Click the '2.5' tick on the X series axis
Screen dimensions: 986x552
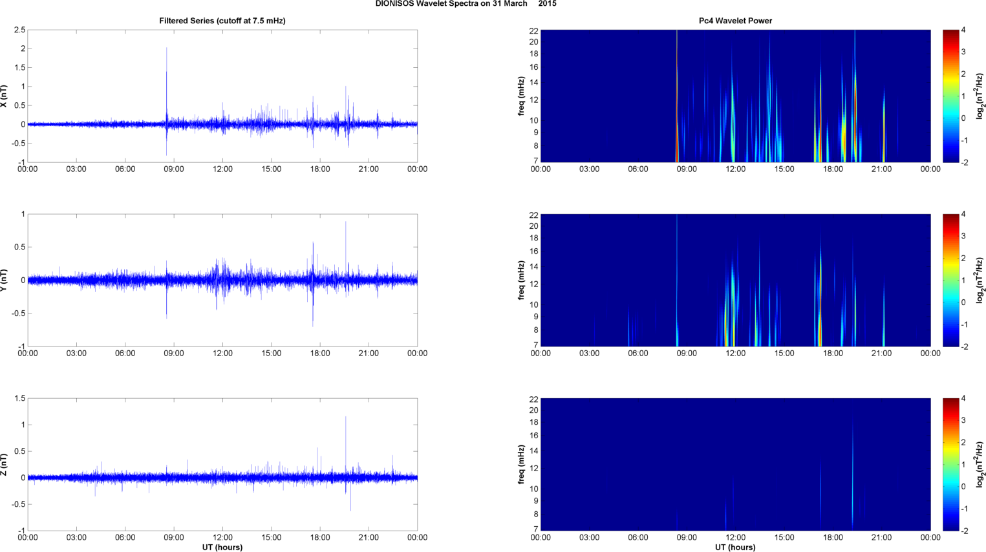tap(19, 30)
